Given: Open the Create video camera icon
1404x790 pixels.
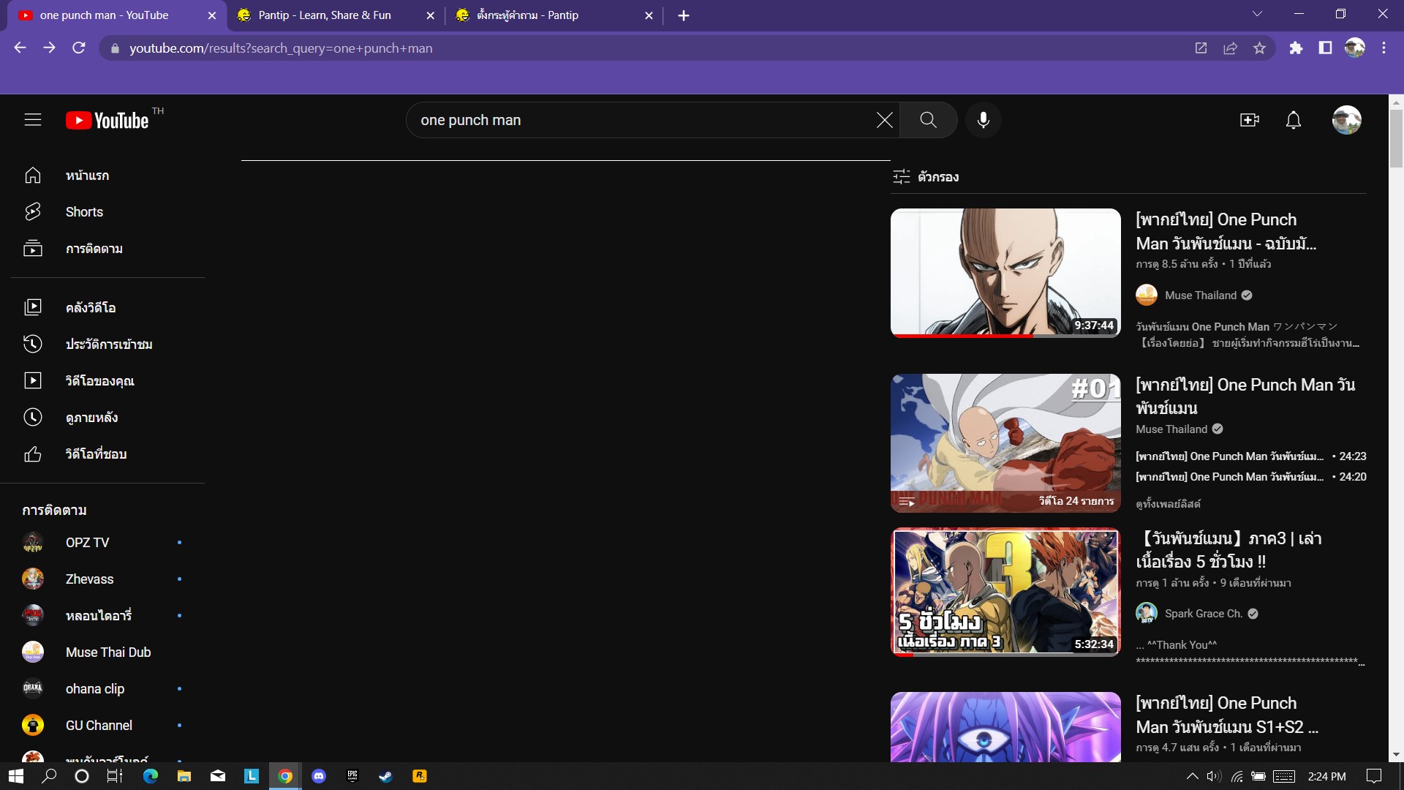Looking at the screenshot, I should [1249, 120].
